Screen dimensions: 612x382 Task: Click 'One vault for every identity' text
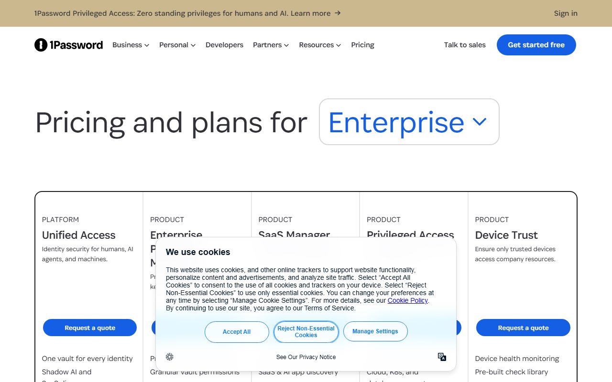pyautogui.click(x=87, y=359)
